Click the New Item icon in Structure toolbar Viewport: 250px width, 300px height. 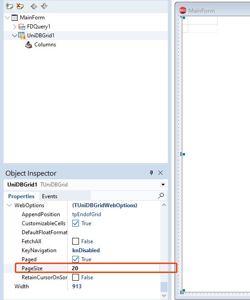(9, 6)
